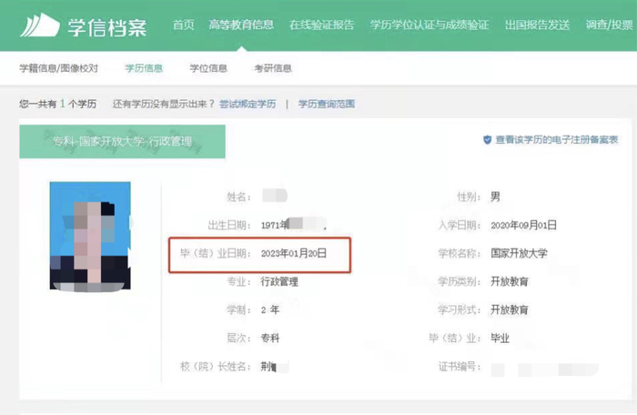Click the 学校名称 label
The width and height of the screenshot is (637, 415).
(x=460, y=253)
